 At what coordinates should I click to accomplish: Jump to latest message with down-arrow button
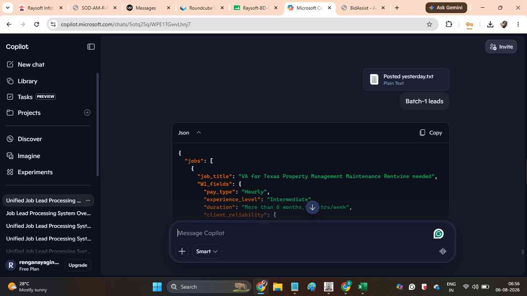point(312,207)
